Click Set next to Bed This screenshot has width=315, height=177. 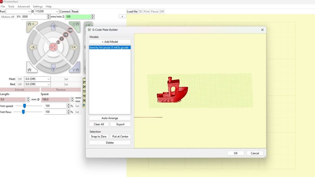click(x=66, y=84)
